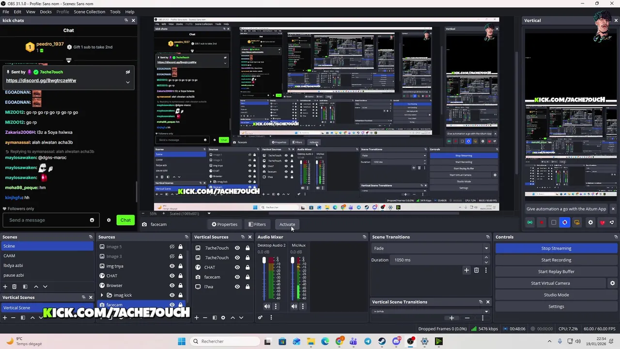This screenshot has height=349, width=620.
Task: Unlock l7wa in Vertical Sources
Action: click(248, 287)
